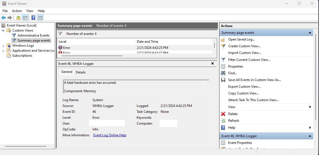319x155 pixels.
Task: Open the View submenu arrow in Actions
Action: [x=310, y=107]
